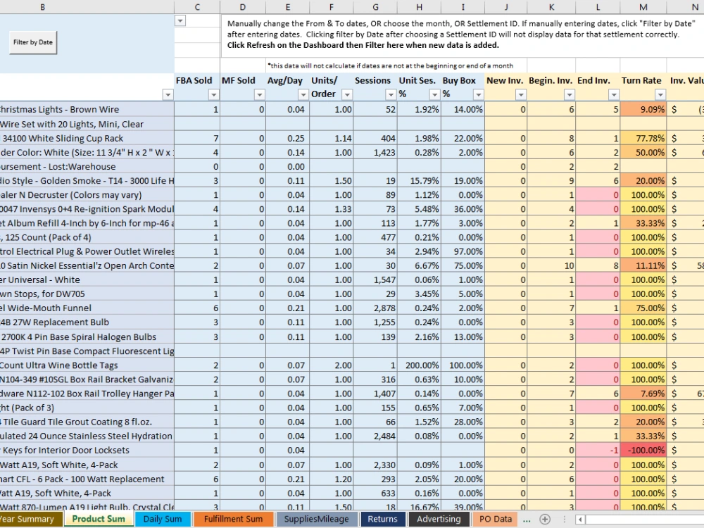The height and width of the screenshot is (528, 704).
Task: Select the 15.79% unit session cell
Action: [x=419, y=180]
